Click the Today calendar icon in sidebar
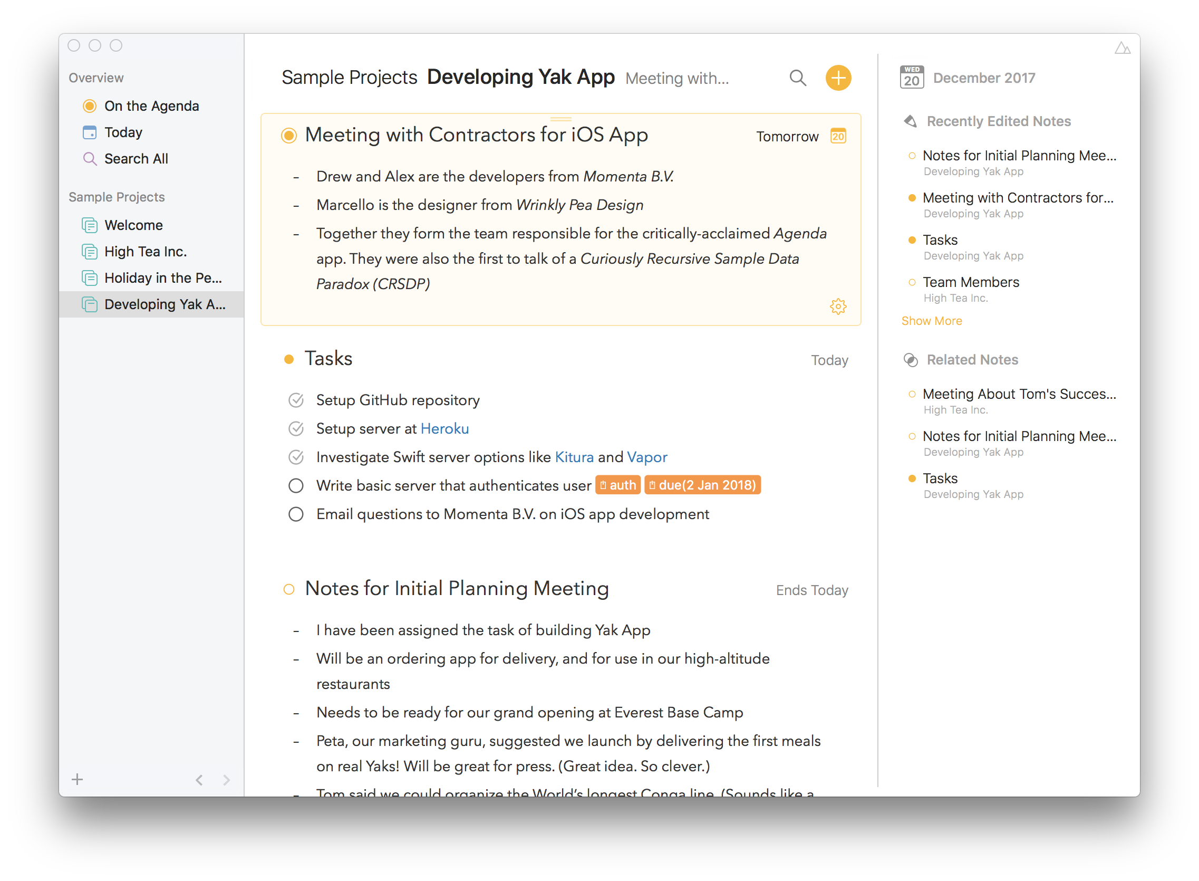1199x881 pixels. point(89,132)
